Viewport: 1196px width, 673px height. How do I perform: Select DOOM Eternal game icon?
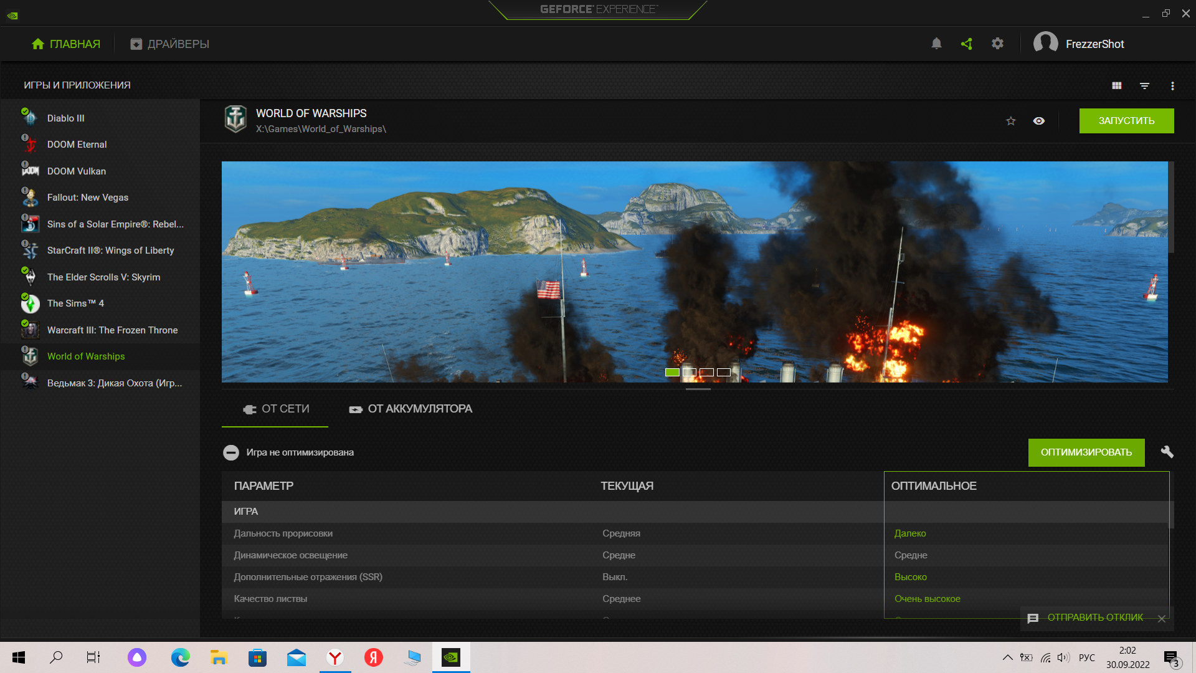tap(30, 144)
